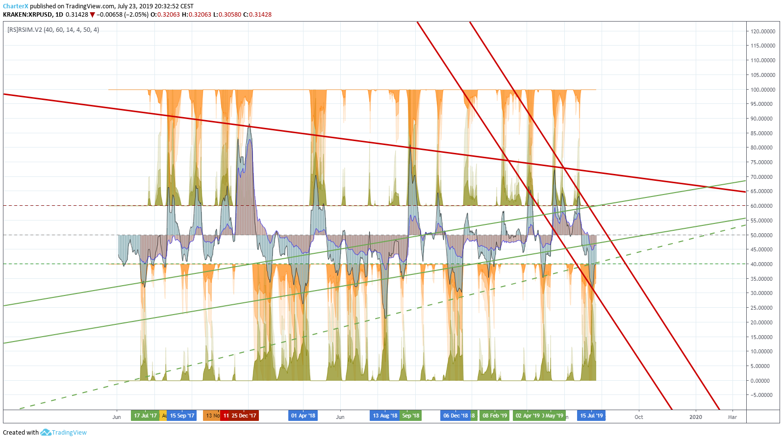Open the CharterX author link

pyautogui.click(x=16, y=6)
